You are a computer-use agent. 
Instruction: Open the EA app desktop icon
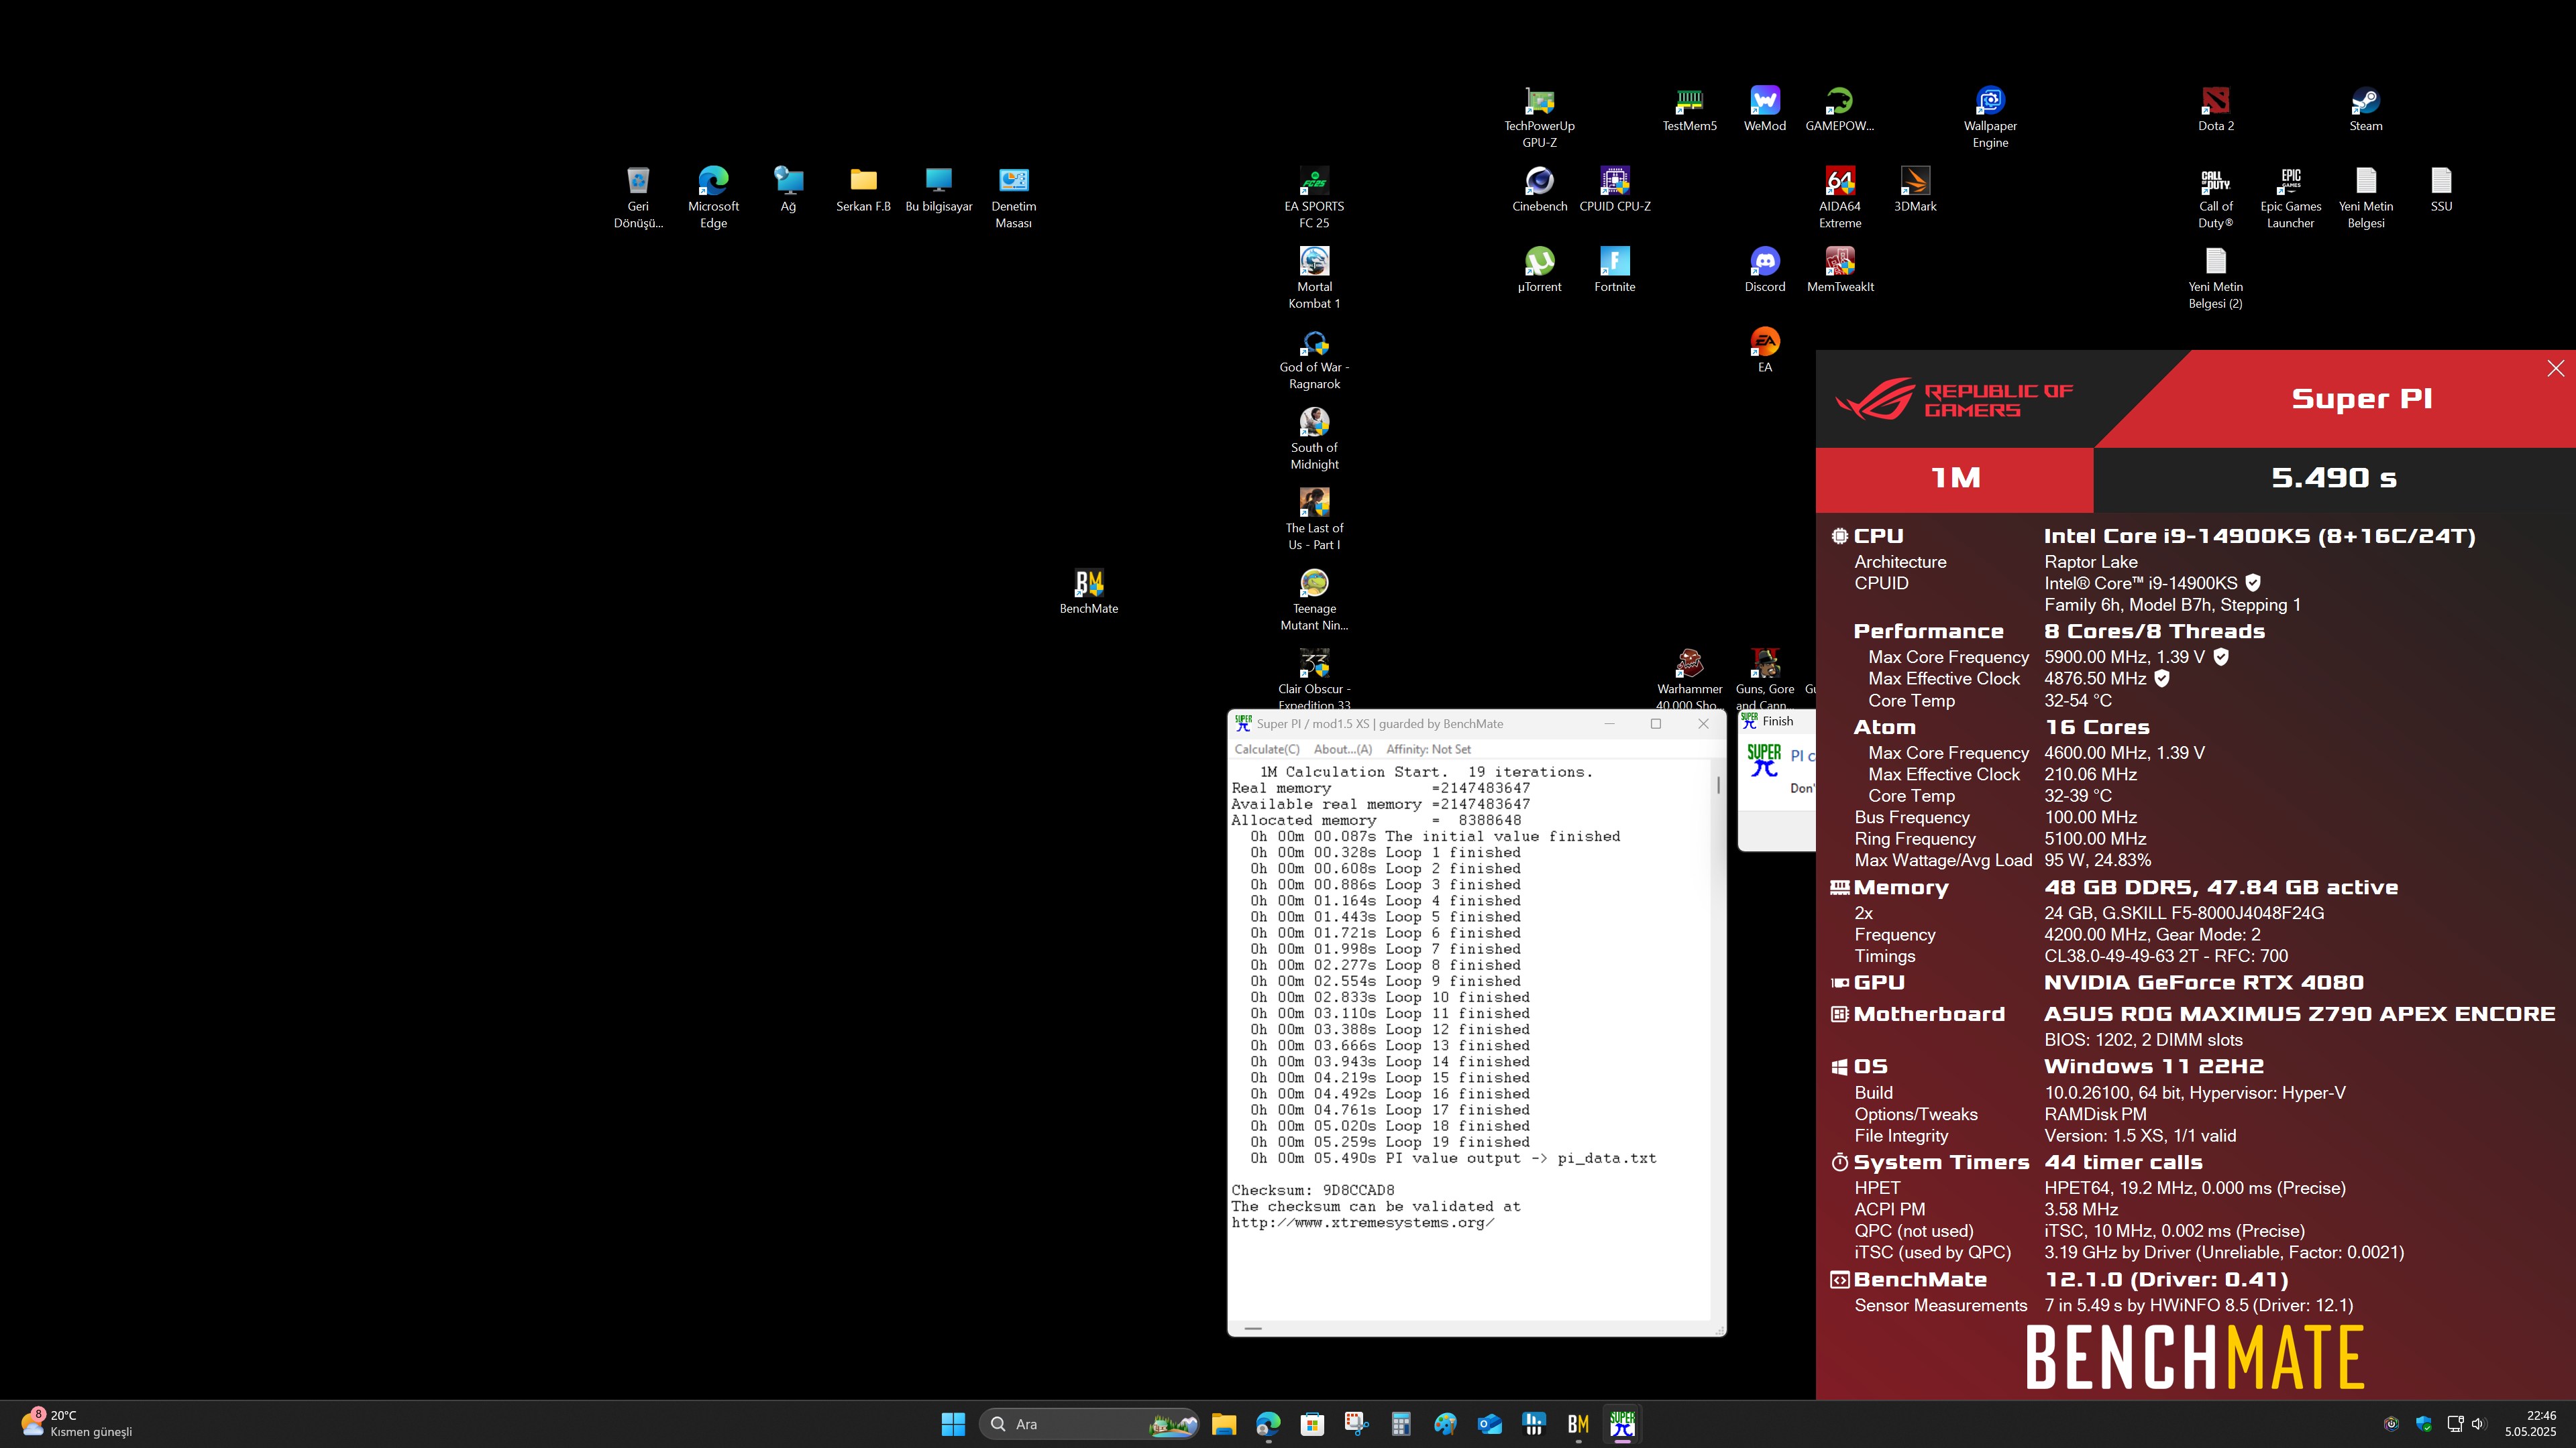pos(1764,350)
